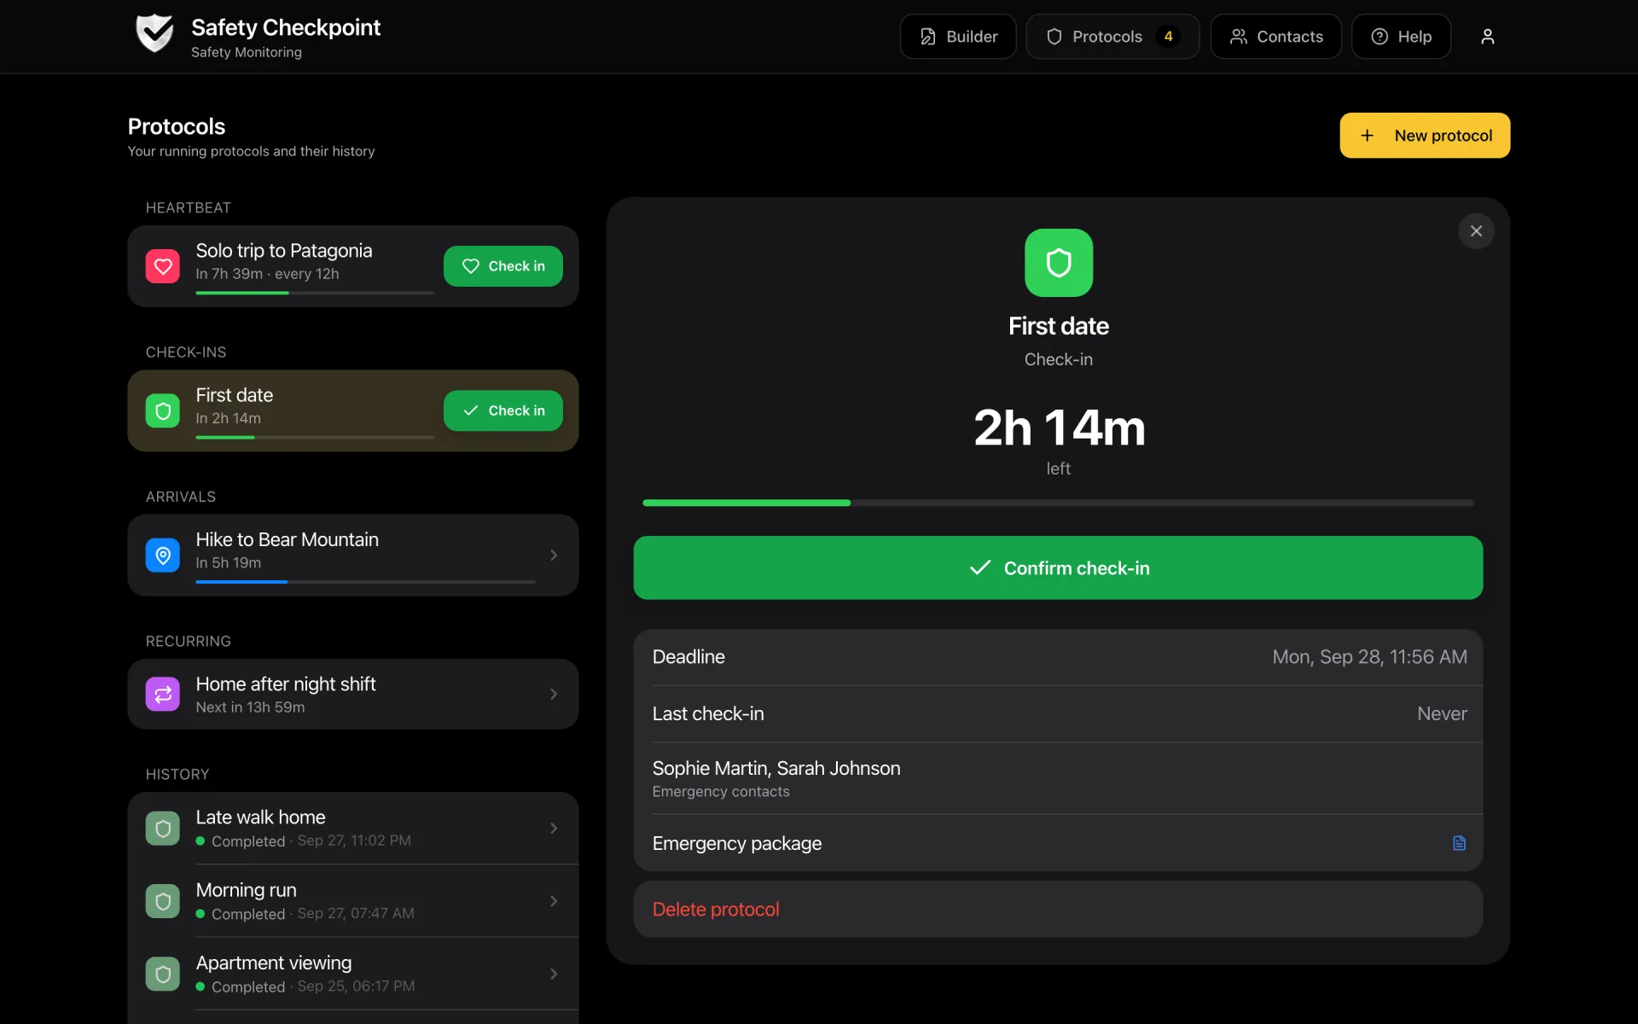Click the Last check-in row
This screenshot has width=1638, height=1024.
coord(1058,713)
